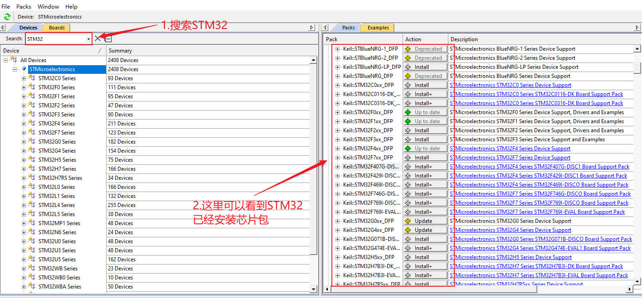Click the collapse-all icon beside search
This screenshot has height=298, width=642.
tap(108, 39)
